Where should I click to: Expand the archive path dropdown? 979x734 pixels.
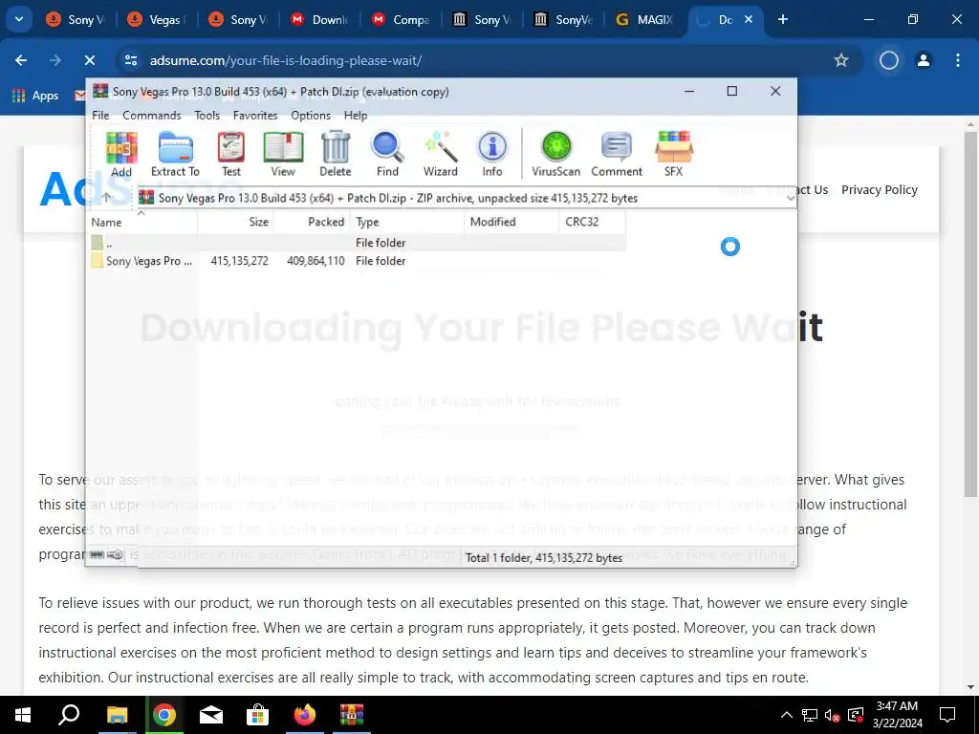point(790,198)
